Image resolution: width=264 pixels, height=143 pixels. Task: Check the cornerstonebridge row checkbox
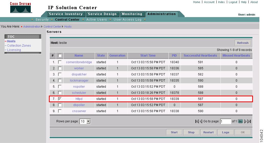(x=60, y=62)
